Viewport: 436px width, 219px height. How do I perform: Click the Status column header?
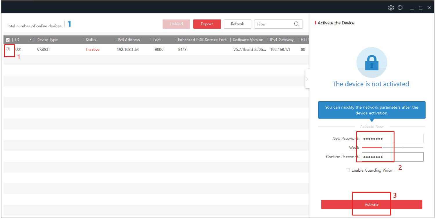point(91,40)
